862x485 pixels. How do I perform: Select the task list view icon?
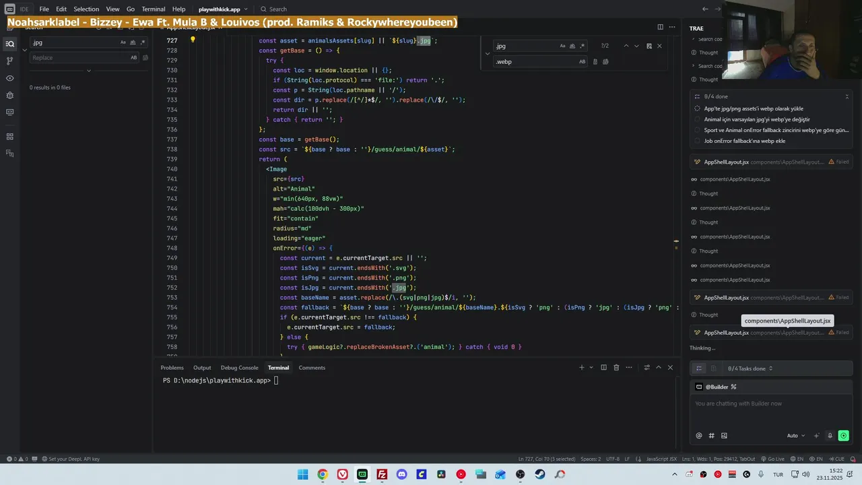(698, 368)
